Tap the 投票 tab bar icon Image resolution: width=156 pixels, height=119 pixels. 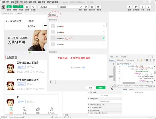pyautogui.click(x=38, y=109)
